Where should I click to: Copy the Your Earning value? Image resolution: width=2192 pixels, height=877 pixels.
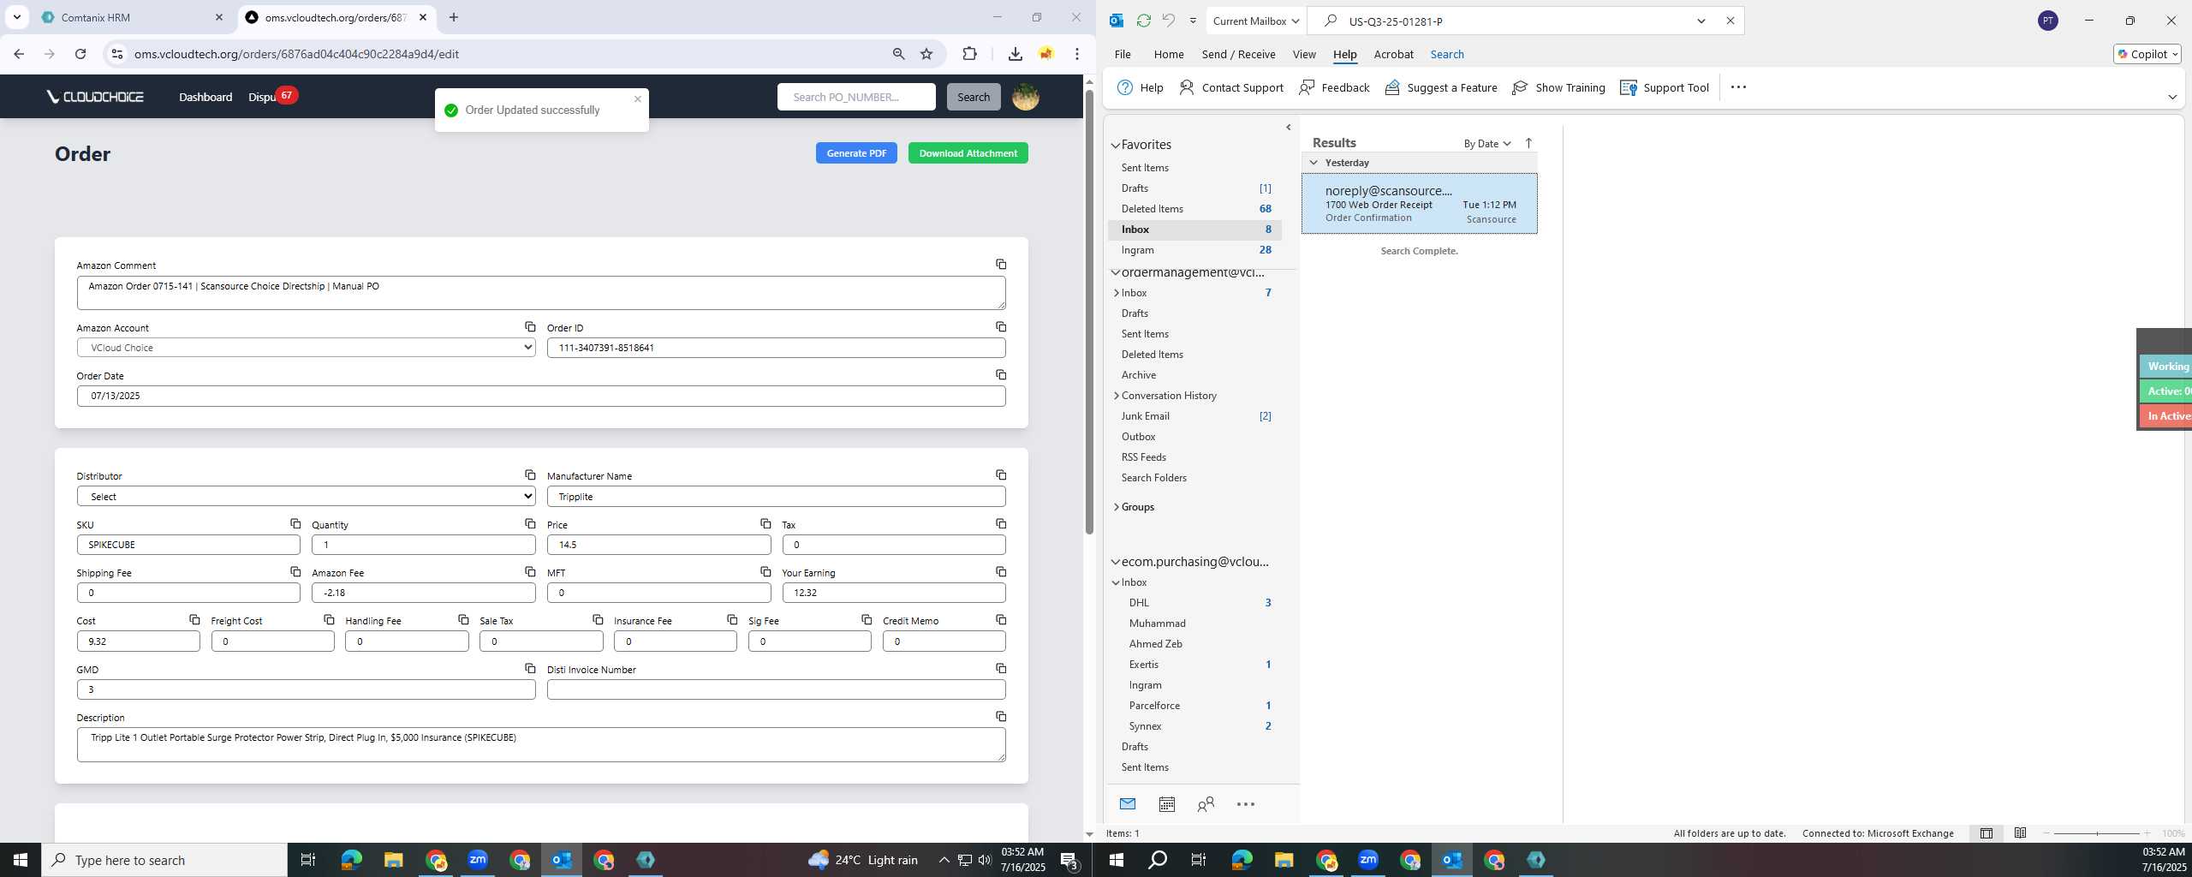tap(1000, 571)
